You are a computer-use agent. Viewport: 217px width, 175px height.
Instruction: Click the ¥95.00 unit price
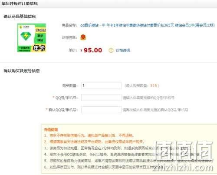(91, 50)
